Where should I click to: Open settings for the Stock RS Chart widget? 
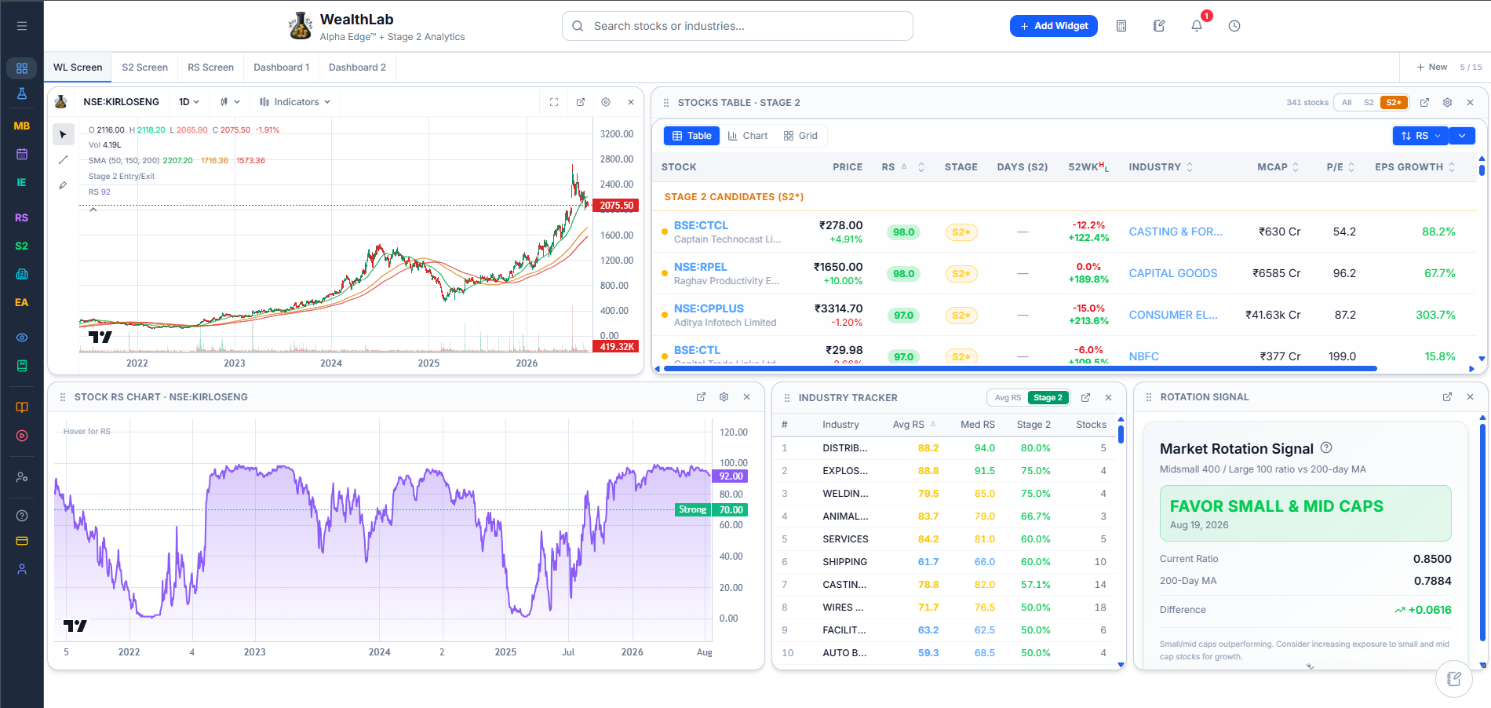point(724,397)
